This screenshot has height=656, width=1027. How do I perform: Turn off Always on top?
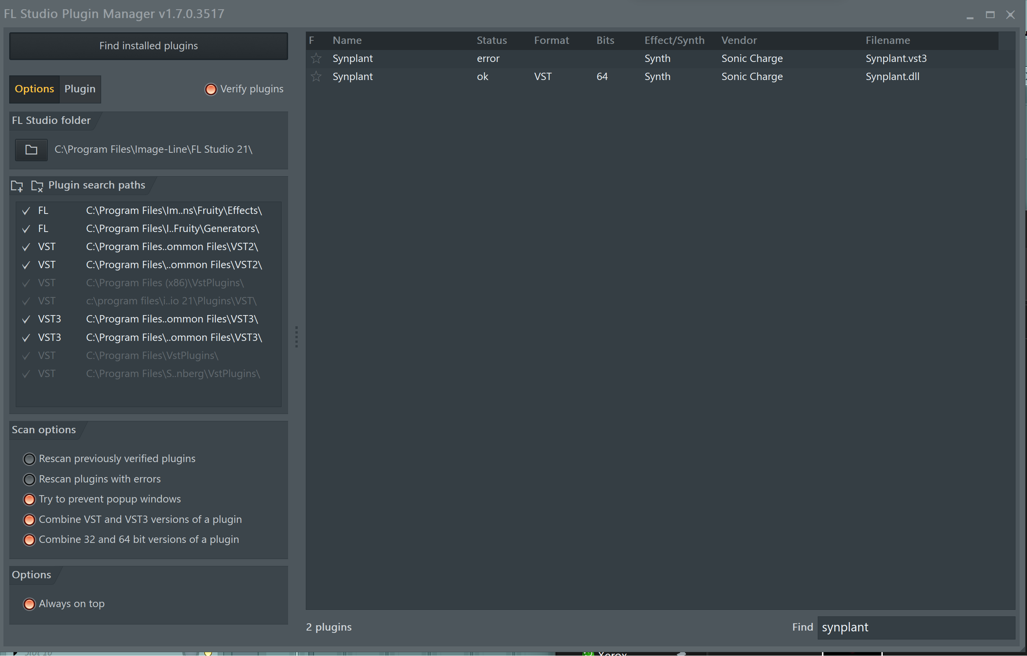(30, 604)
